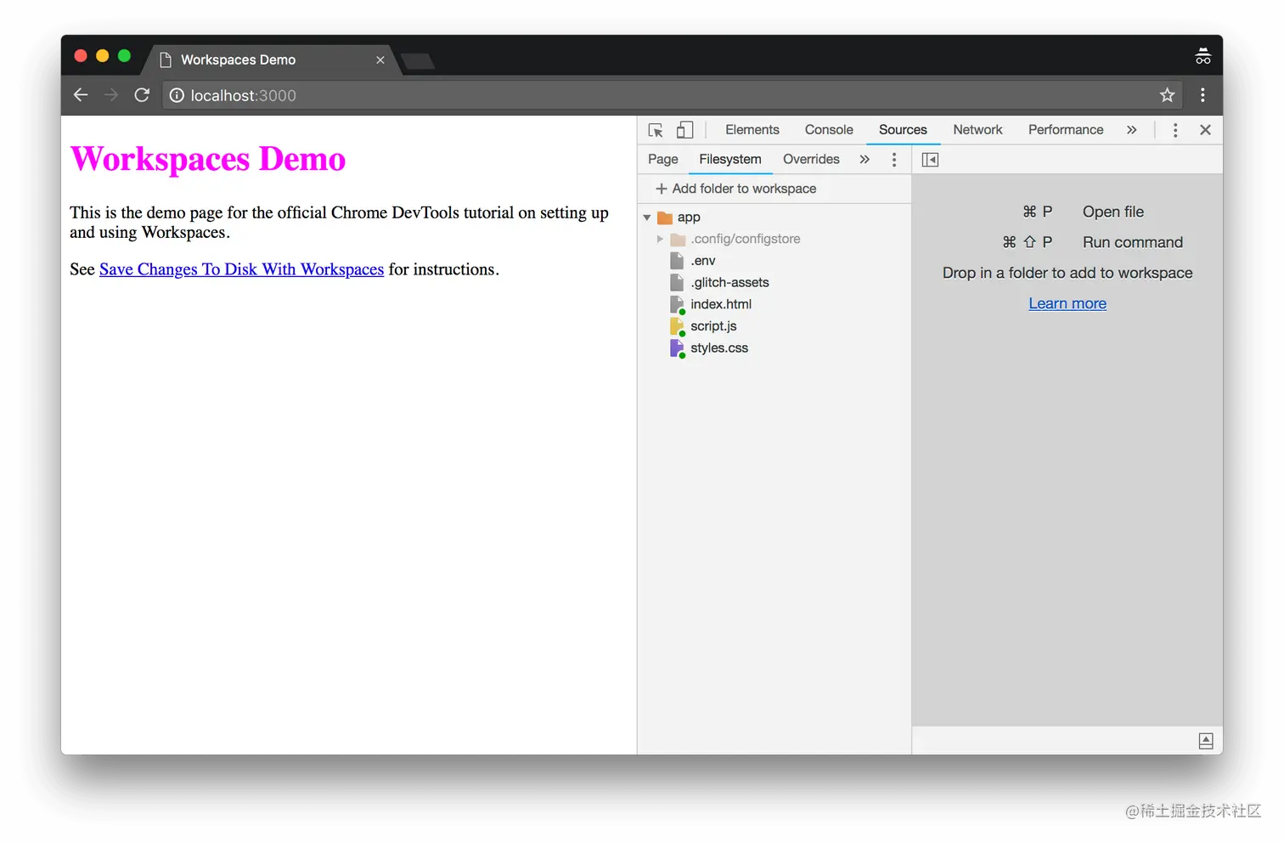Click the Workspaces Demo page heading
The width and height of the screenshot is (1284, 842).
(x=208, y=159)
